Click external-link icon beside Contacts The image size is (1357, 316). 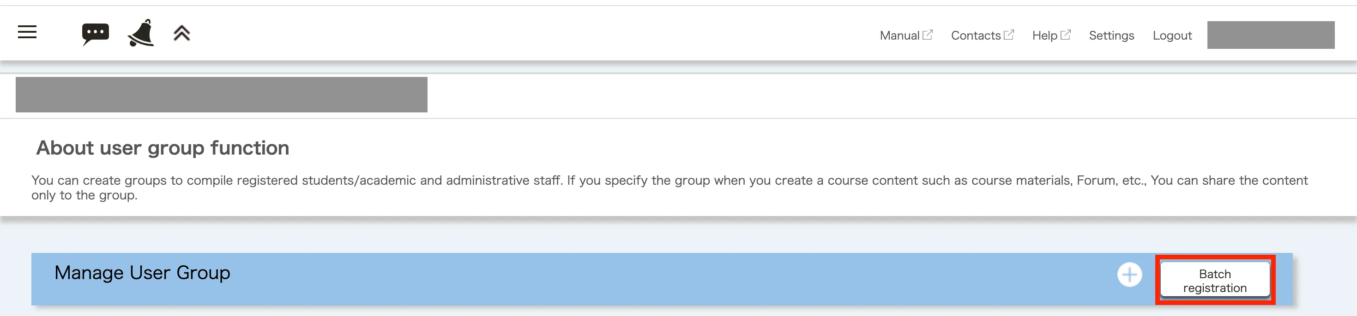(1009, 35)
